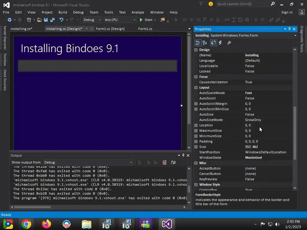Image resolution: width=307 pixels, height=230 pixels.
Task: Open the Project menu
Action: [x=47, y=12]
